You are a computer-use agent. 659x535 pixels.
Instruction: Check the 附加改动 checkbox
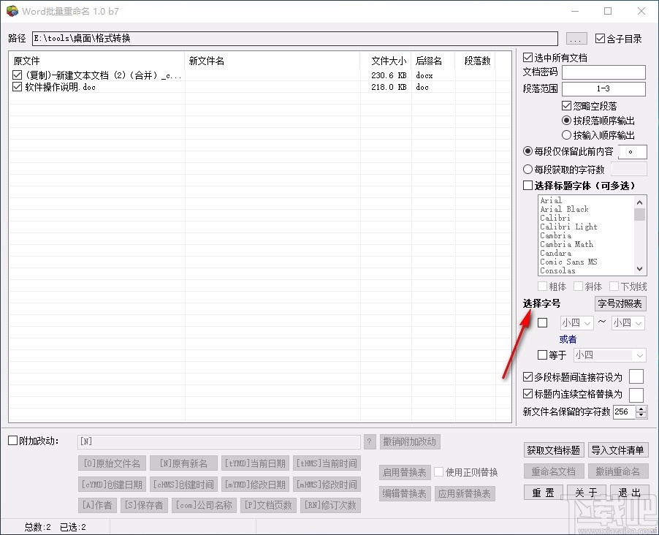(x=12, y=441)
